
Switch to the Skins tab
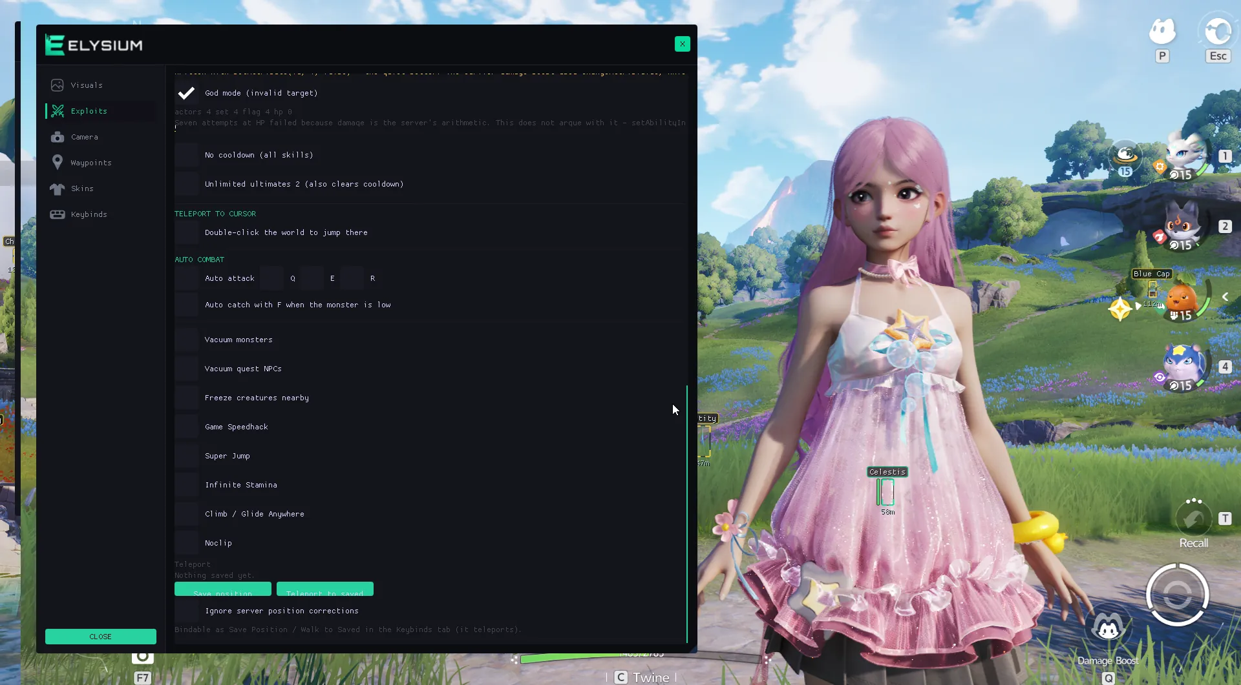coord(101,189)
